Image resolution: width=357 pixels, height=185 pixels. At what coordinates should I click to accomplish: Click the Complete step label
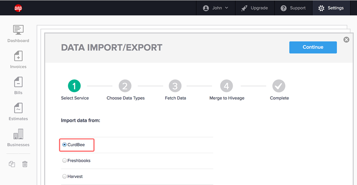point(279,98)
